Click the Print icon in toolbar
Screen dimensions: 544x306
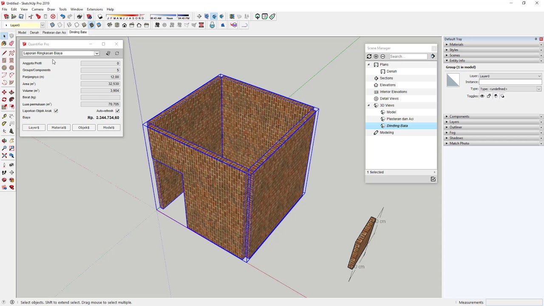[79, 17]
